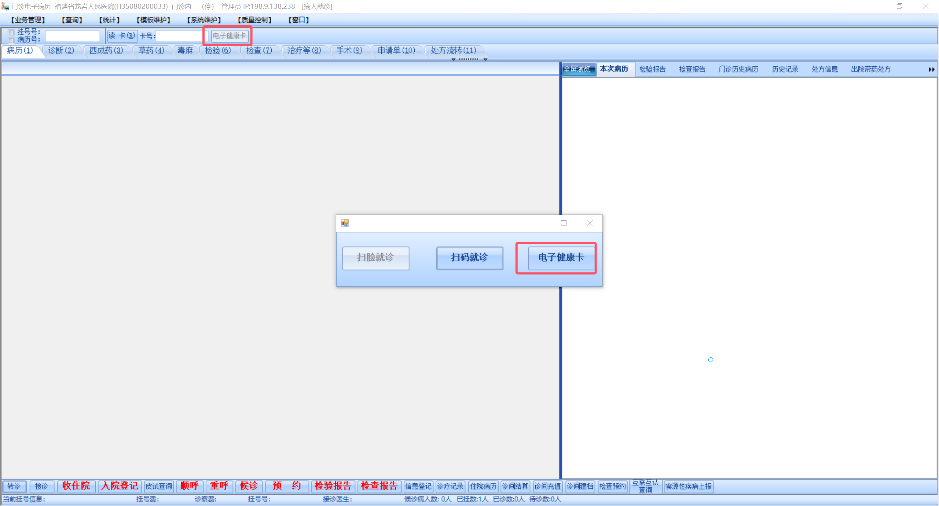This screenshot has width=939, height=506.
Task: Select the 检验报告 tab on right panel
Action: pos(652,69)
